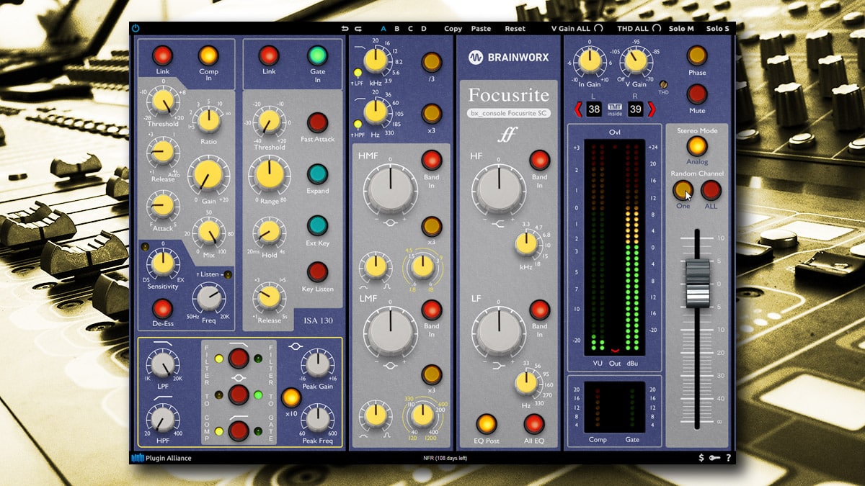
Task: Click the power bypass icon
Action: [x=136, y=29]
